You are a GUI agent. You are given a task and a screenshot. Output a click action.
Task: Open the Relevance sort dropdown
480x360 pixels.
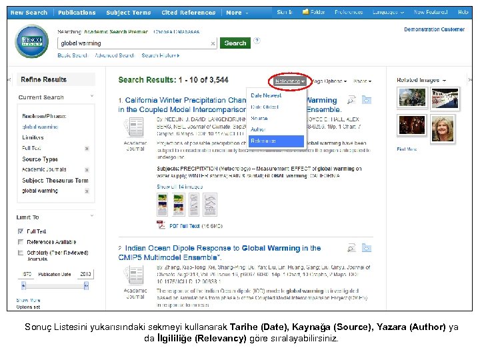pos(289,81)
